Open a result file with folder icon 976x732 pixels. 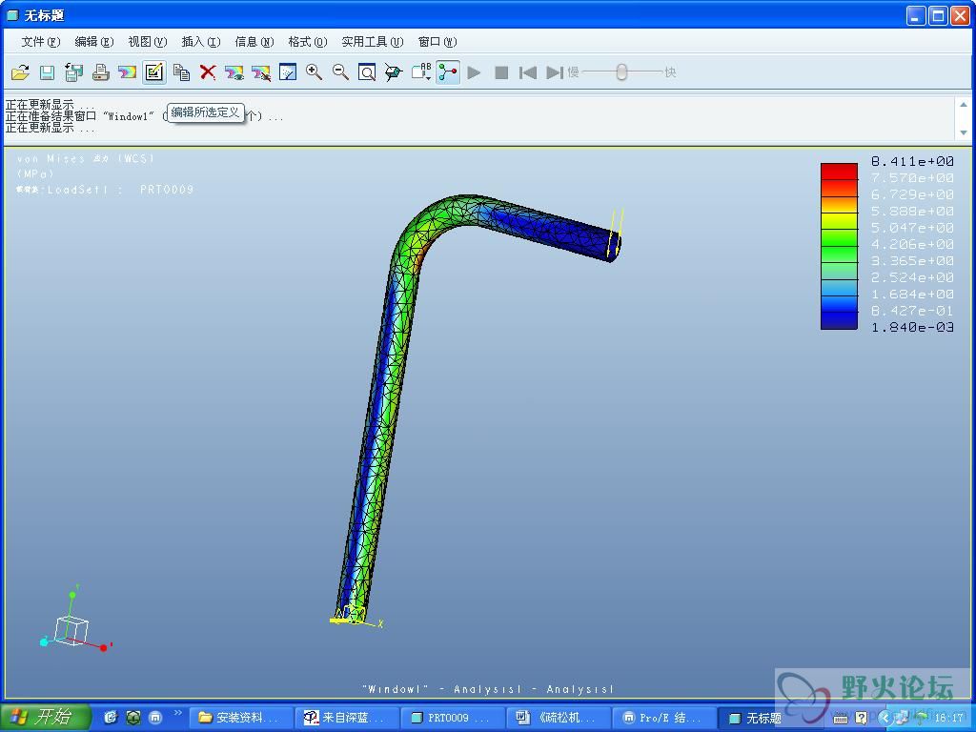[x=21, y=72]
